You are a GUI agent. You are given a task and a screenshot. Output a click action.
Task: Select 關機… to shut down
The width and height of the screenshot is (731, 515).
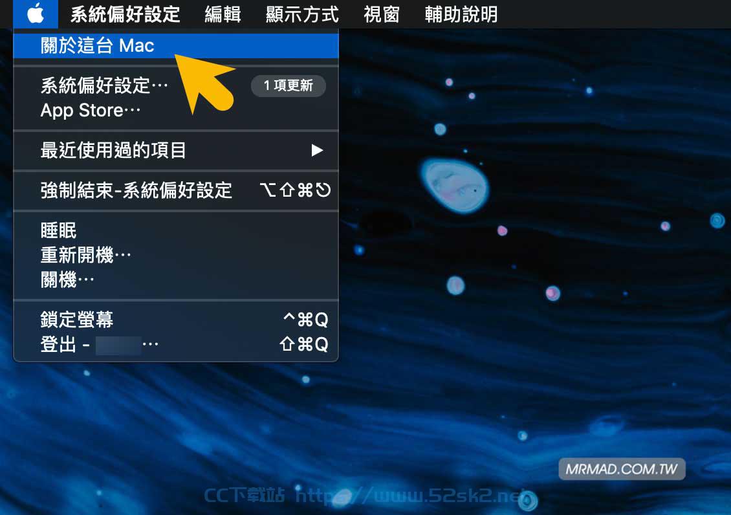point(176,279)
